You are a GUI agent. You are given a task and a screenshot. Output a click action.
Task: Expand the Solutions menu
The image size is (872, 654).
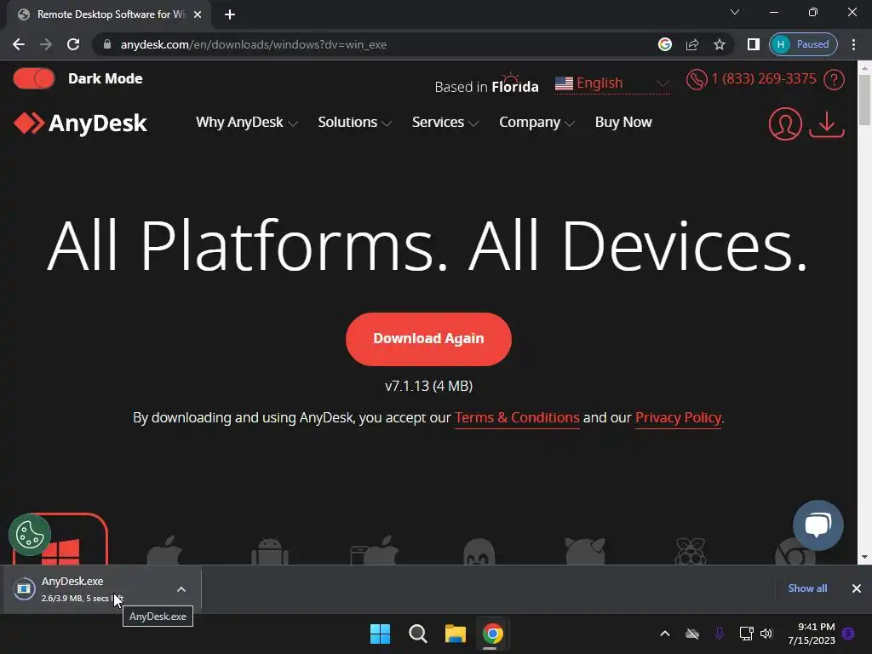tap(354, 123)
